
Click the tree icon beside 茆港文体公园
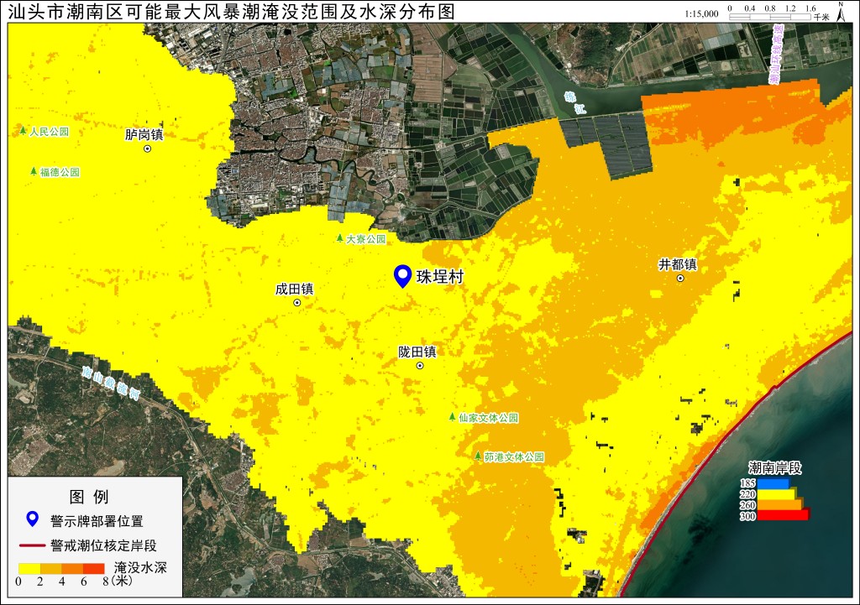478,456
